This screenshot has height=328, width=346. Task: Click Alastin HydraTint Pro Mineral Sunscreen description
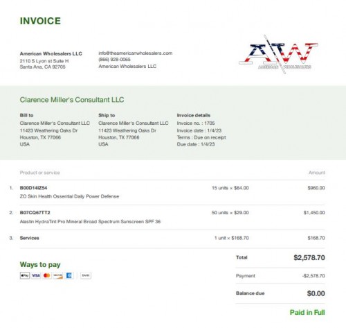click(x=90, y=221)
